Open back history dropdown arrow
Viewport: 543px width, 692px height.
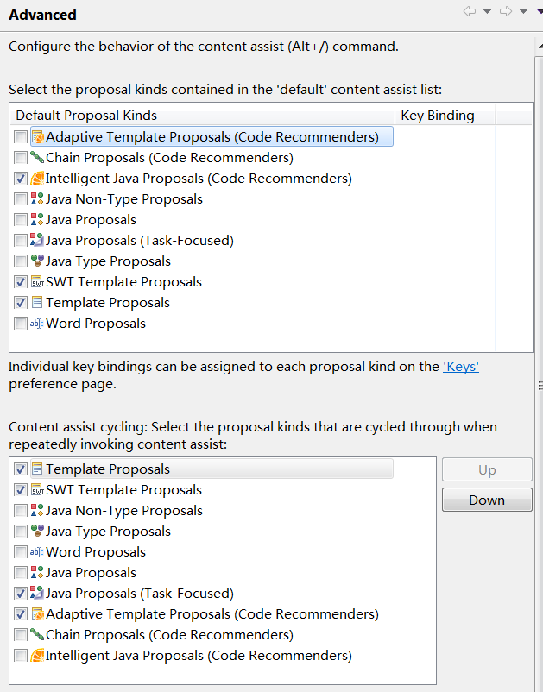click(488, 11)
